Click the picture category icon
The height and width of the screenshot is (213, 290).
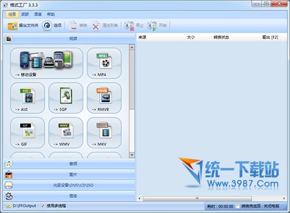(9, 175)
